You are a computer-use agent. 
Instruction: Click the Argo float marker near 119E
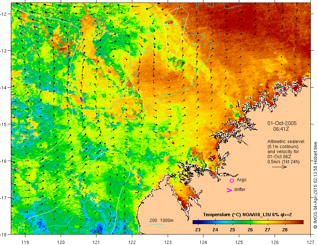[16, 169]
